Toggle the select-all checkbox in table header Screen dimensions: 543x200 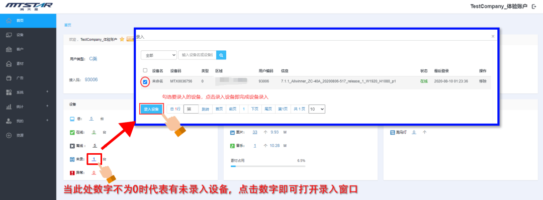pos(145,70)
